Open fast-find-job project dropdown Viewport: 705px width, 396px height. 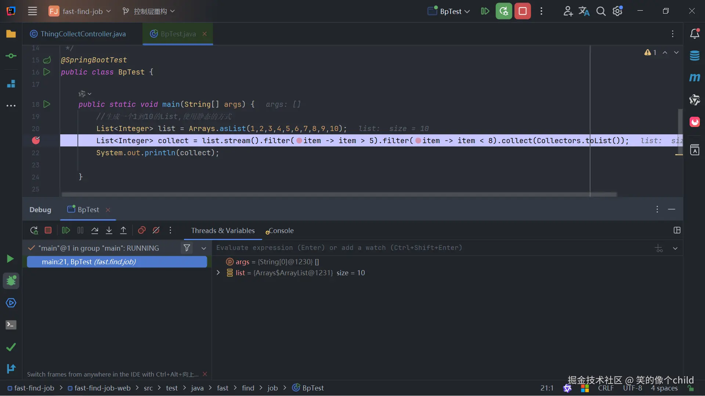pos(80,11)
